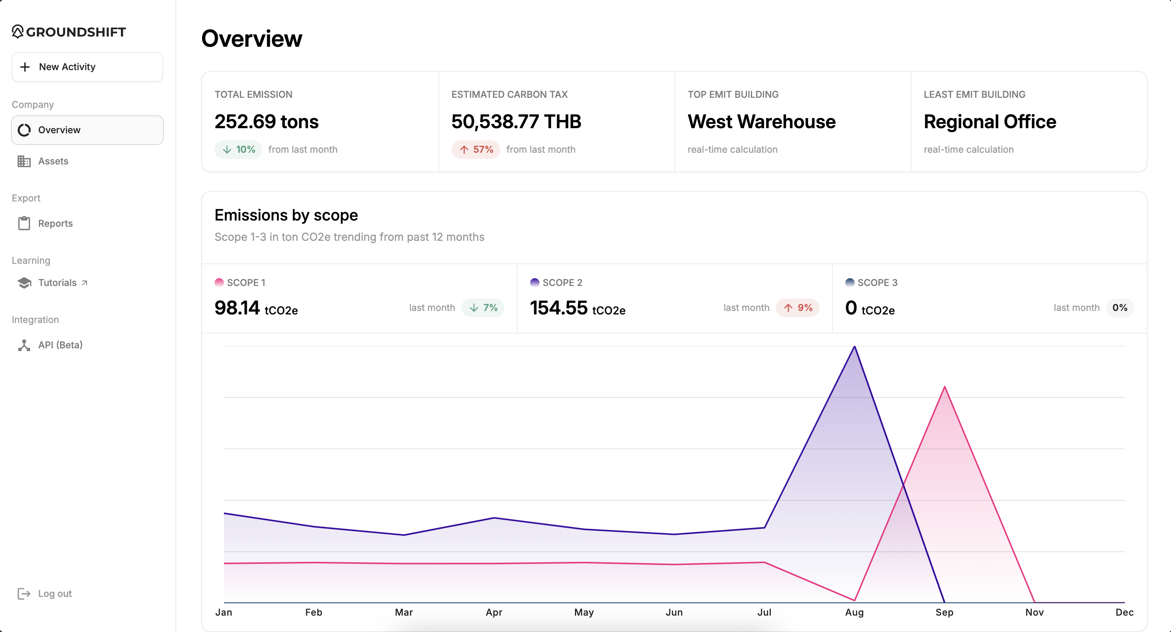The image size is (1171, 632).
Task: Click the Scope 1 pink color dot
Action: [x=219, y=282]
